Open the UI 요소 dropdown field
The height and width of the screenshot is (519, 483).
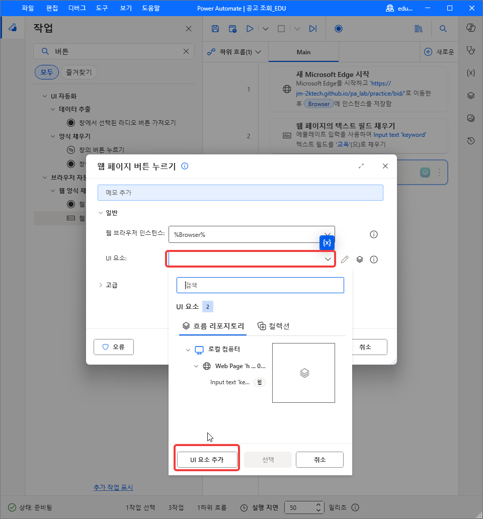pyautogui.click(x=251, y=259)
